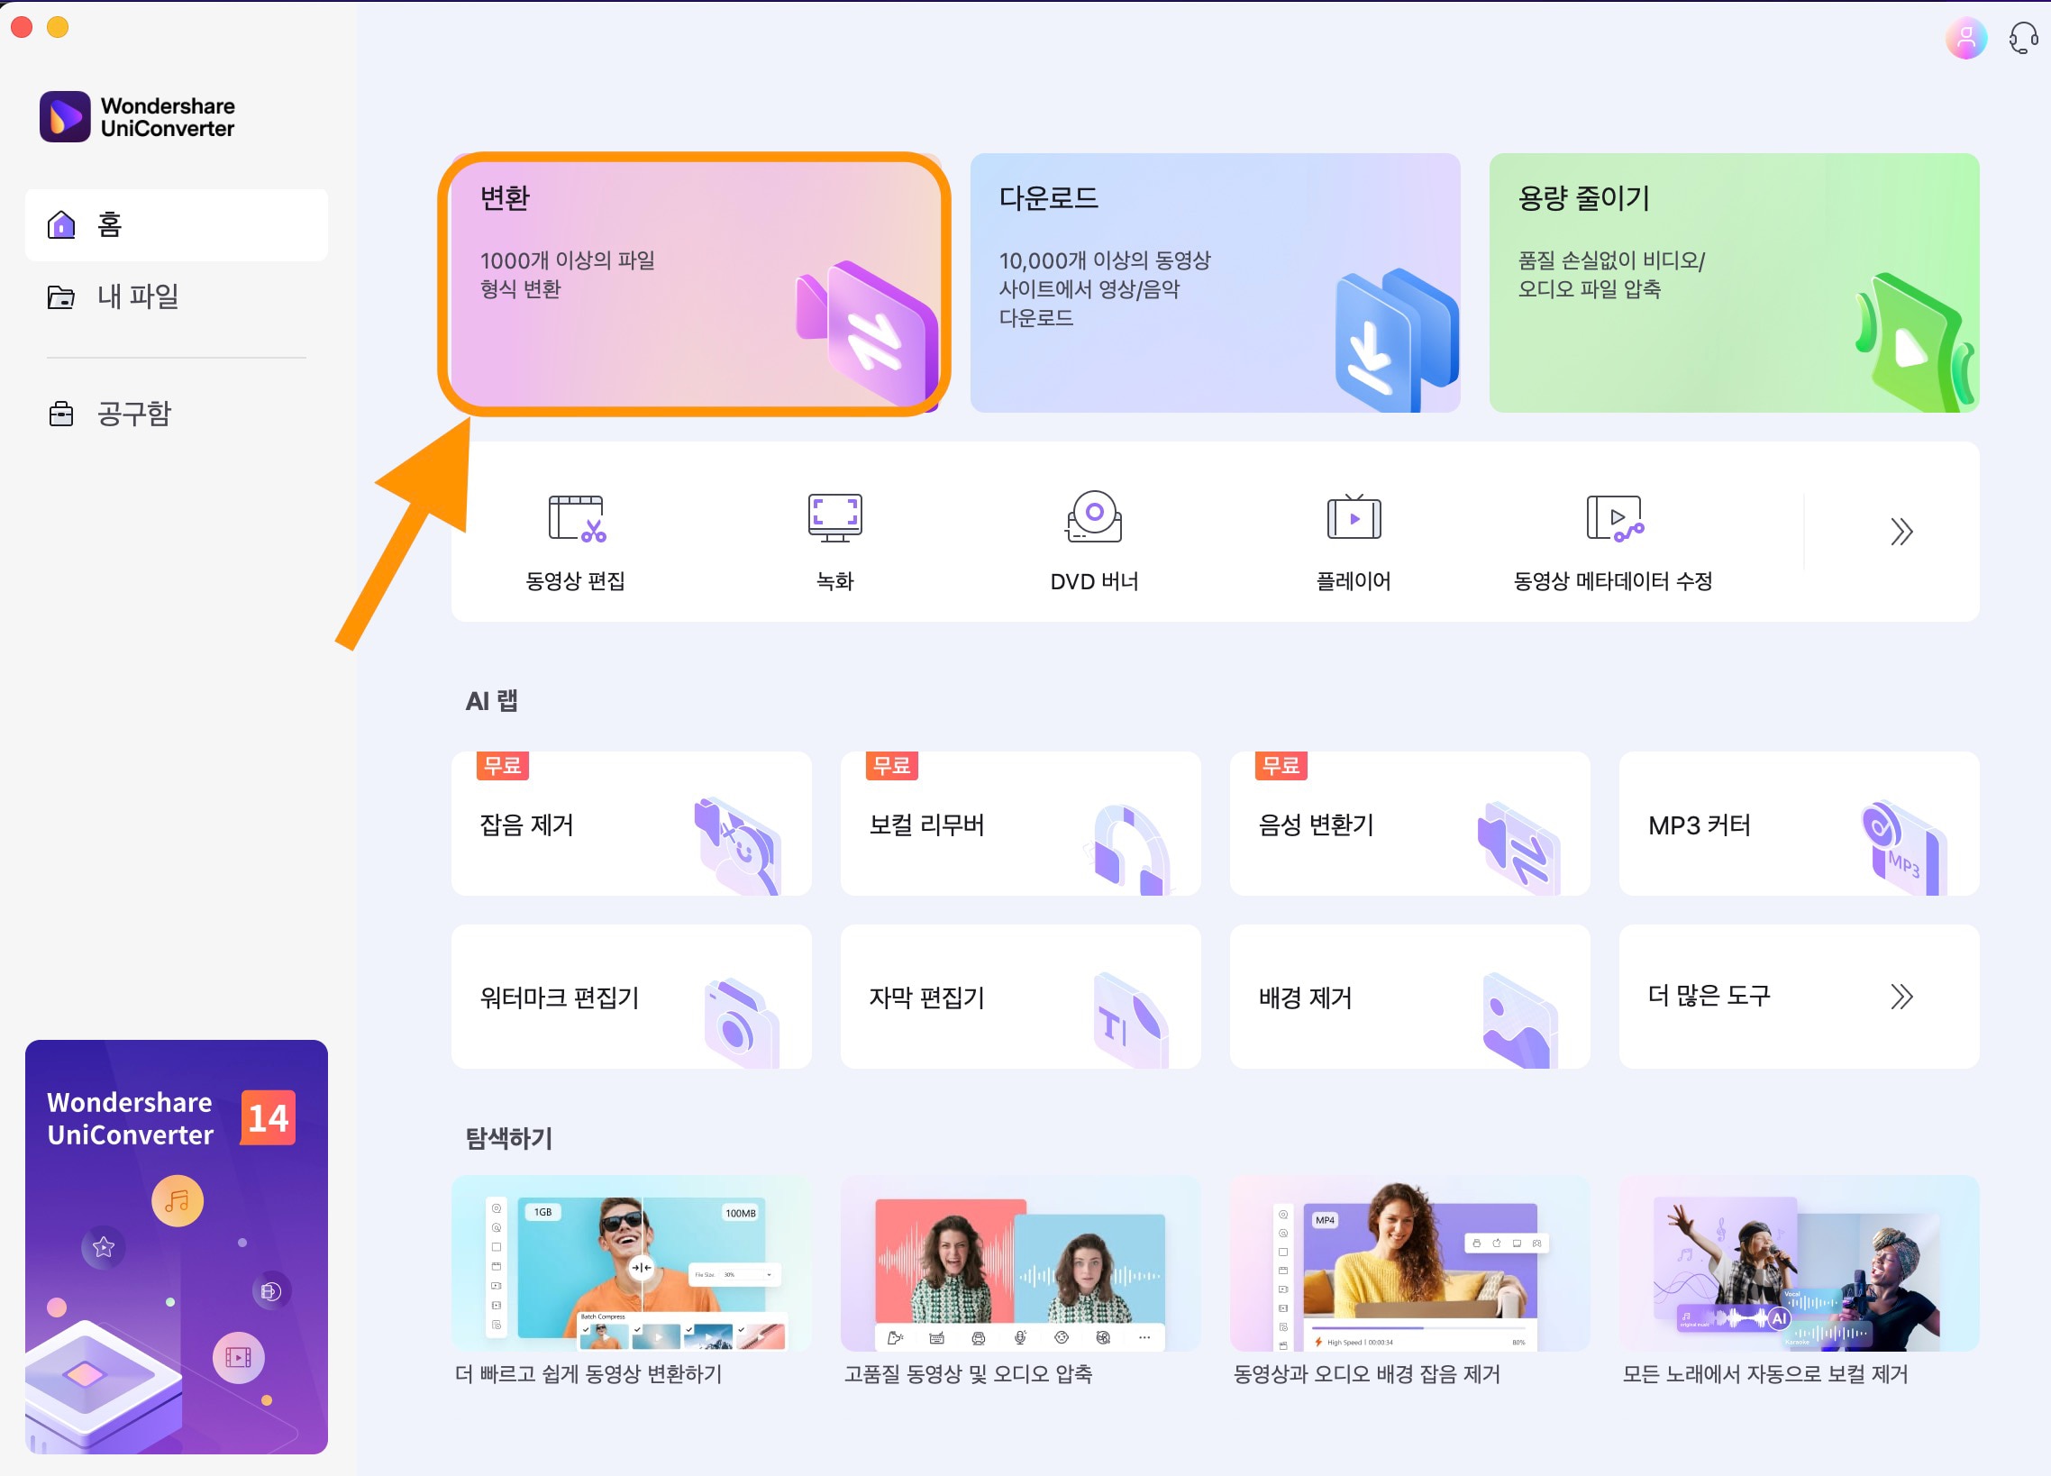Open the 홈 sidebar item
This screenshot has width=2051, height=1476.
[177, 225]
